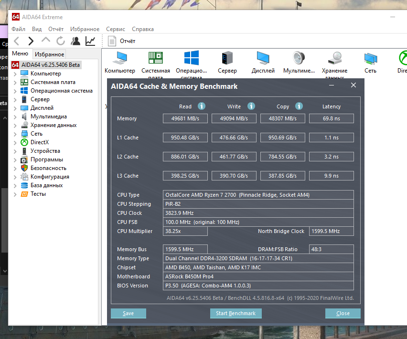Open the Файл menu

[18, 29]
